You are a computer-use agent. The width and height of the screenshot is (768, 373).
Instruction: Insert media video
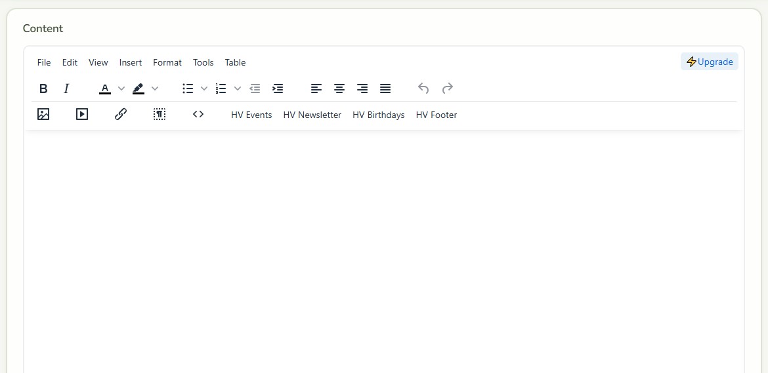82,115
